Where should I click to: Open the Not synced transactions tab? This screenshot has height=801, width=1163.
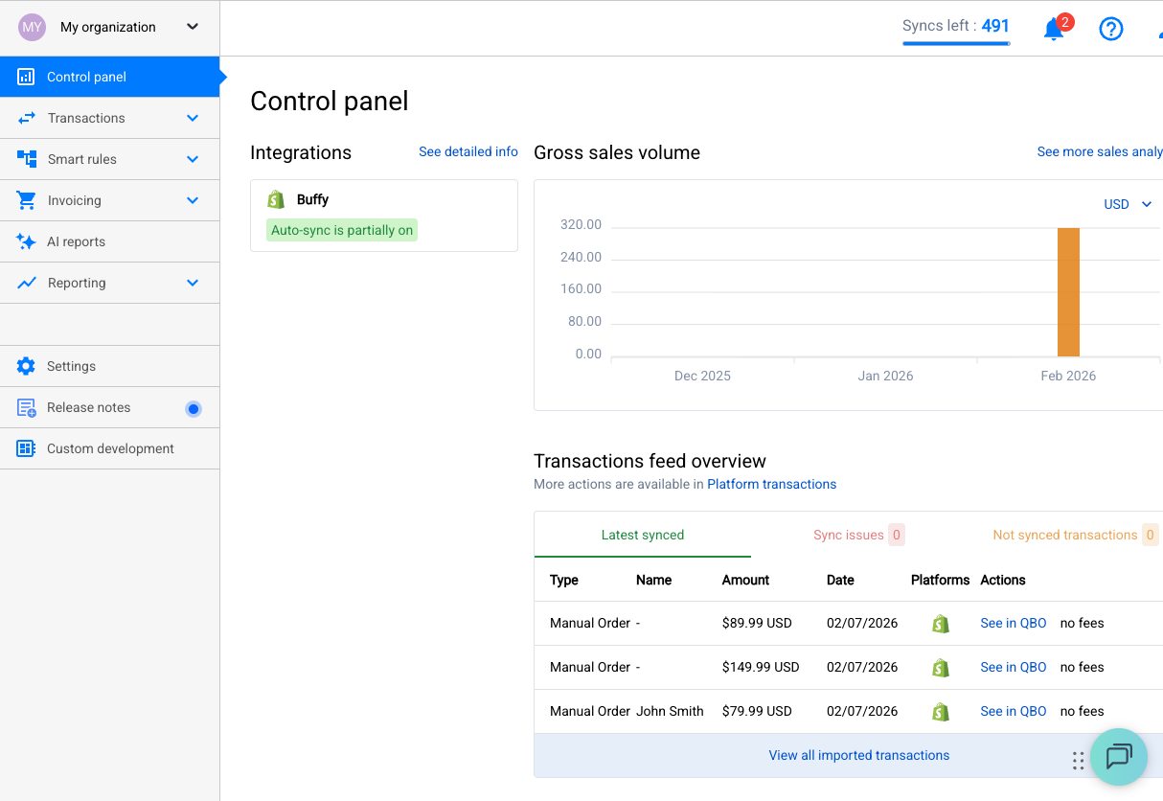click(1065, 535)
